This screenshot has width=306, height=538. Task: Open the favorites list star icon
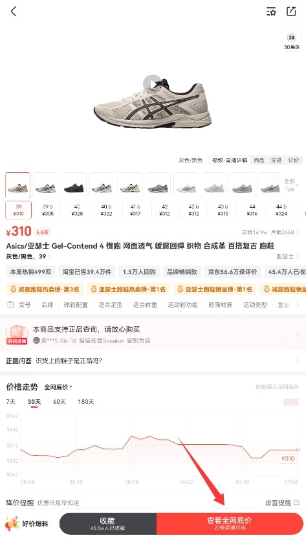271,11
